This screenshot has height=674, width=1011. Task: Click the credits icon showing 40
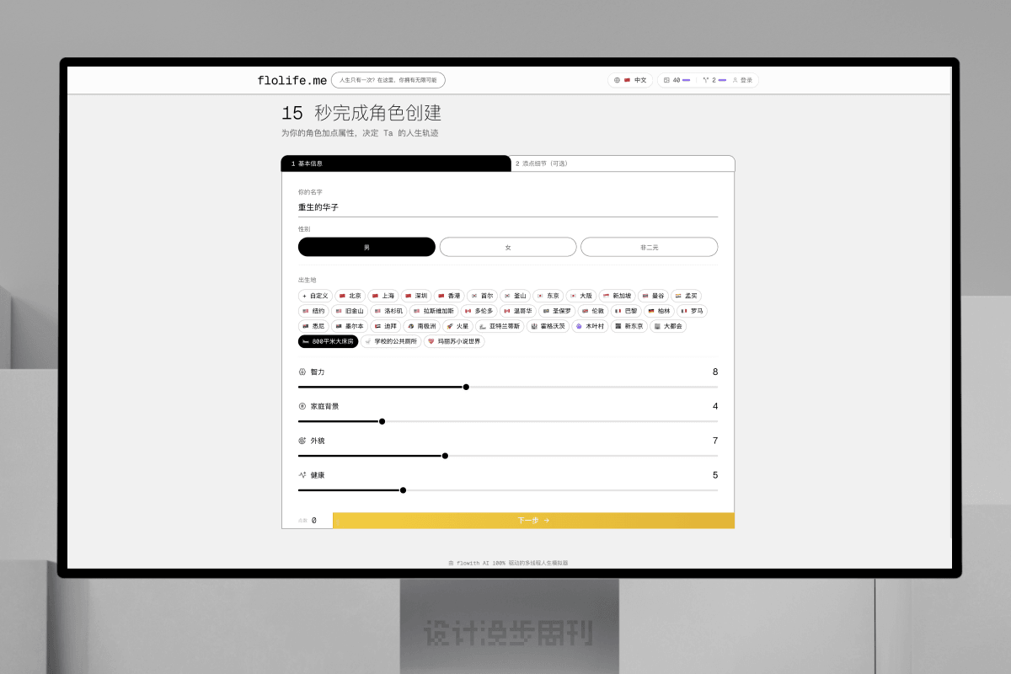click(x=666, y=80)
